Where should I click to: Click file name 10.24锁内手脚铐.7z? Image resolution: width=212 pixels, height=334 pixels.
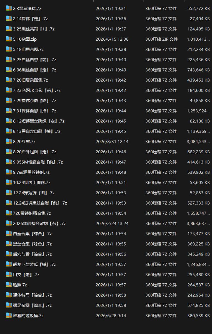tap(32, 183)
